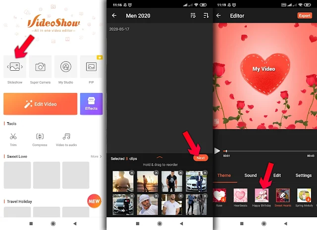Screen dimensions: 317x230
Task: Remove the beach sunset walking clip
Action: [157, 173]
